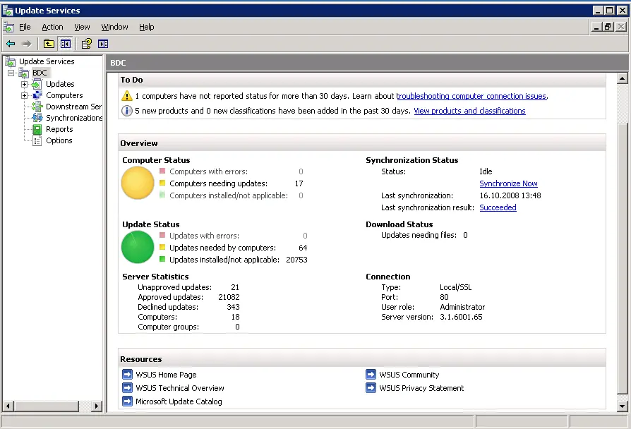Click the main pane scroll up arrow
Viewport: 631px width, 429px height.
point(622,78)
